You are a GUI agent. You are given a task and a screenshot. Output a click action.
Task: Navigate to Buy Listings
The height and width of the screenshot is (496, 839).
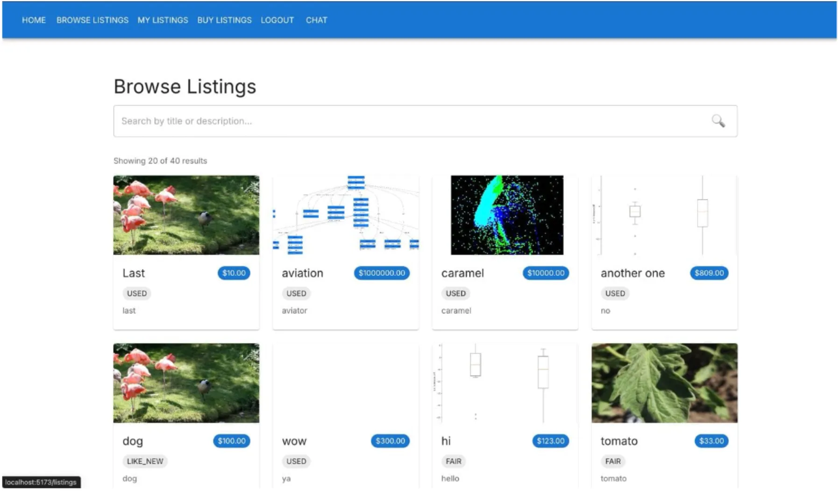[224, 20]
